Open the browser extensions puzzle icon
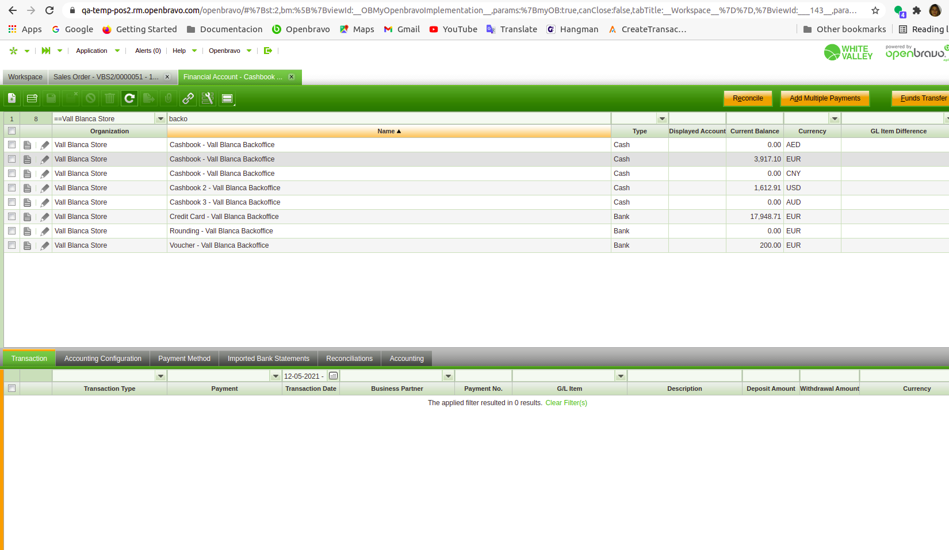 [x=917, y=10]
